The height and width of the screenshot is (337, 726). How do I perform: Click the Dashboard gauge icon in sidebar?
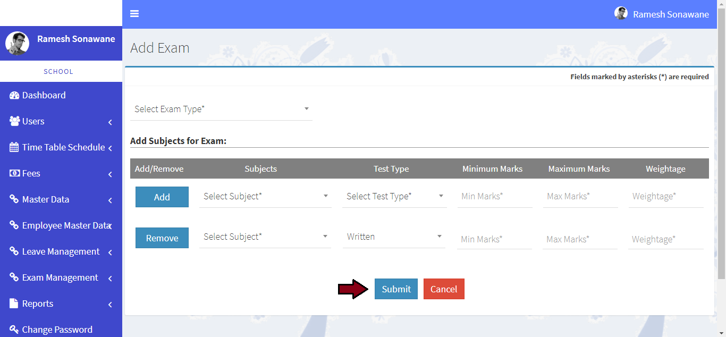click(x=14, y=95)
